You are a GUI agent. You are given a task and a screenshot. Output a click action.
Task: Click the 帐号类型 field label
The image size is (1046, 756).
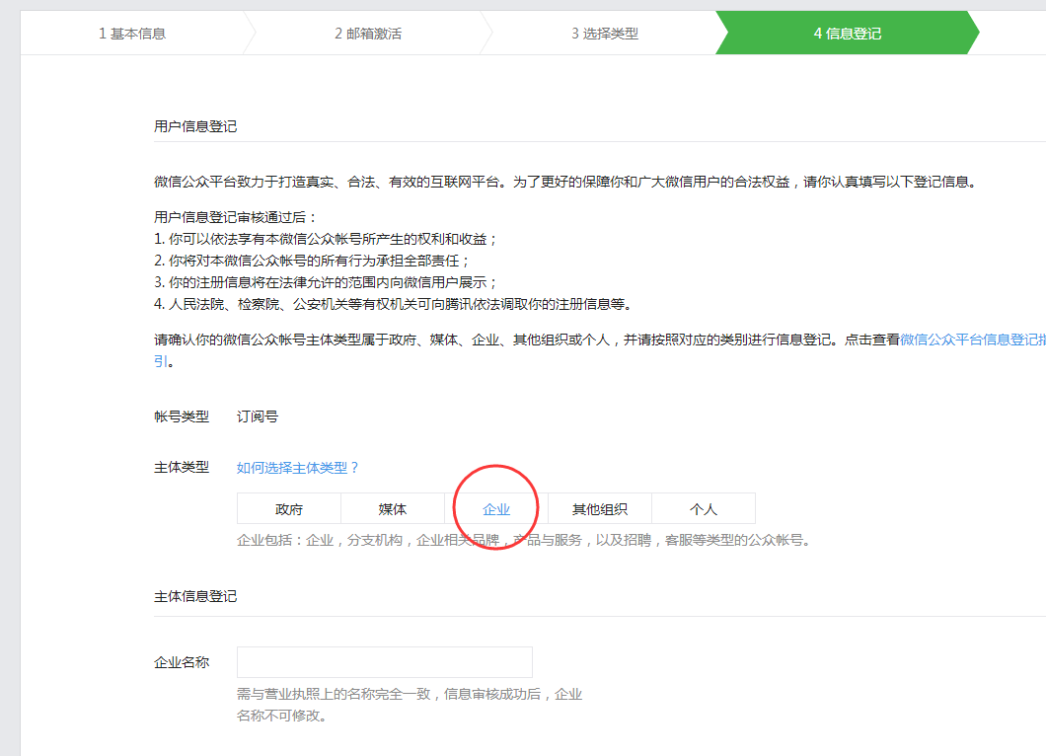(x=182, y=416)
